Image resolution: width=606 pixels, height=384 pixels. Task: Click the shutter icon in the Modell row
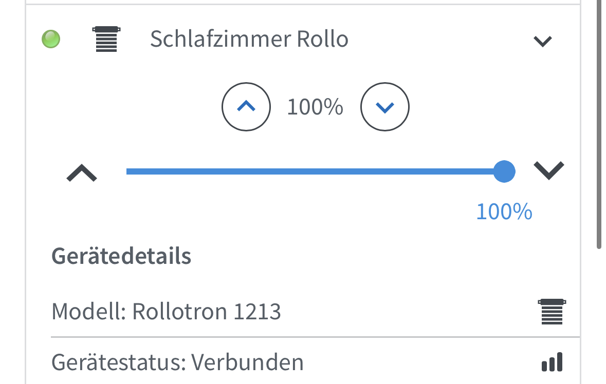pos(553,311)
